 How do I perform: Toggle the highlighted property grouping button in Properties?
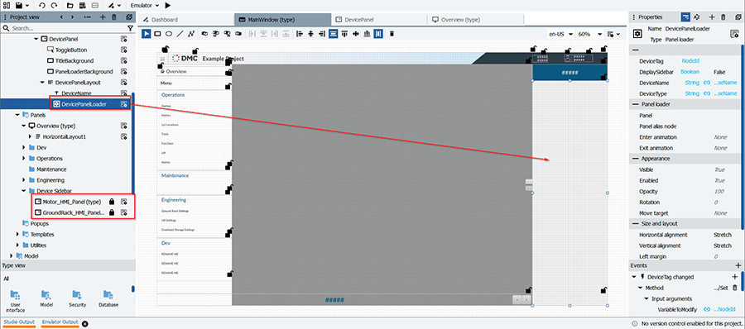[x=685, y=17]
